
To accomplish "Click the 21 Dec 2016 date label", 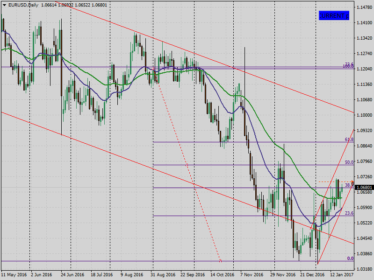I will pyautogui.click(x=312, y=275).
